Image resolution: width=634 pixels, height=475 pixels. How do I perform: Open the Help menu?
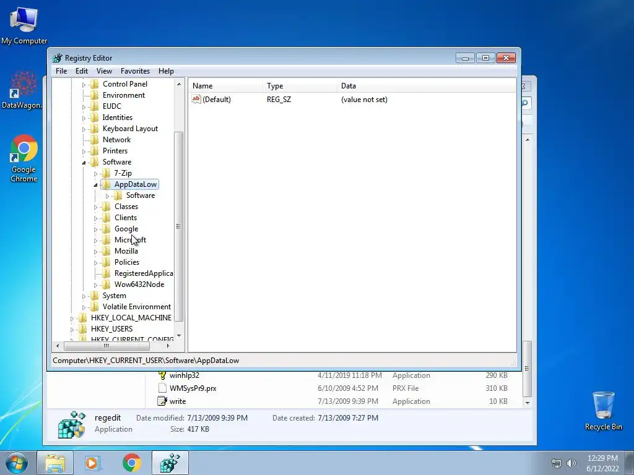[166, 71]
